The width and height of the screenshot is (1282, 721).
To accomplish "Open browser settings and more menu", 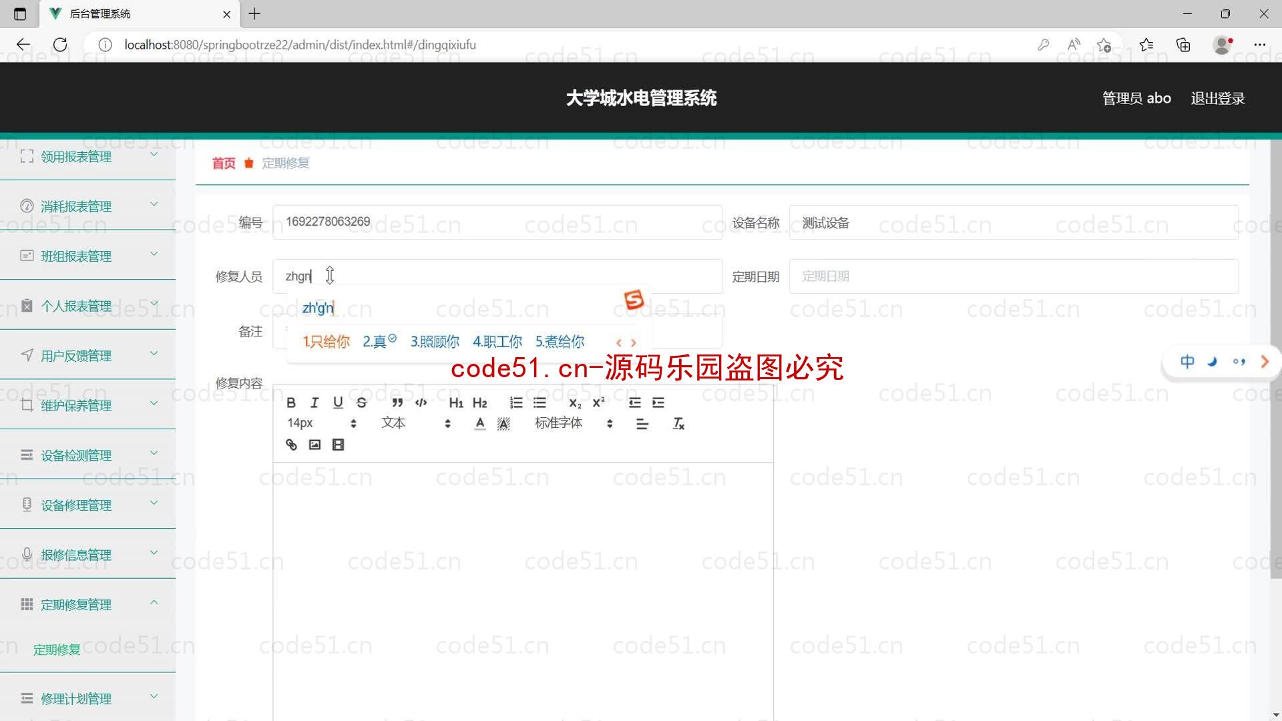I will pyautogui.click(x=1260, y=45).
